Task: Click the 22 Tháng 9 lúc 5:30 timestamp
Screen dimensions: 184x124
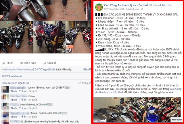Action: coord(114,9)
